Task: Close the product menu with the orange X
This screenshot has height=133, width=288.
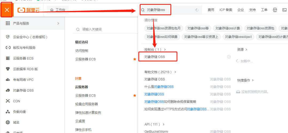Action: pyautogui.click(x=7, y=10)
